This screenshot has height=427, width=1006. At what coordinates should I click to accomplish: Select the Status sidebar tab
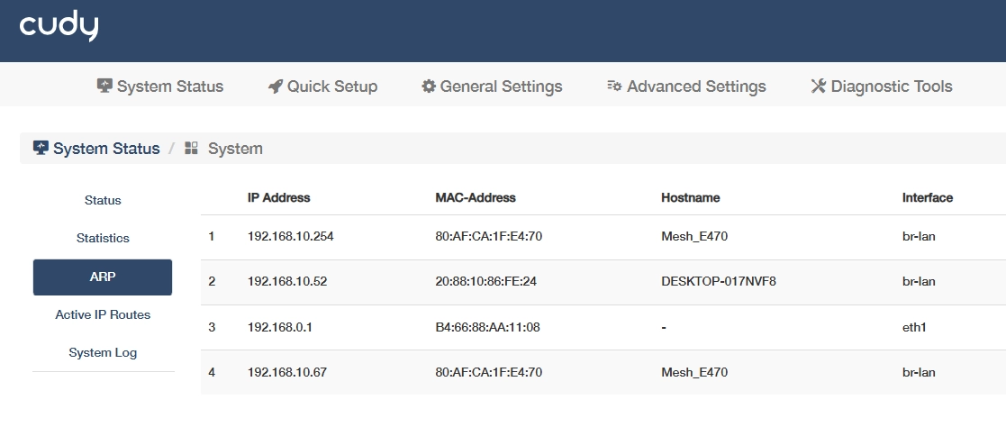coord(103,200)
